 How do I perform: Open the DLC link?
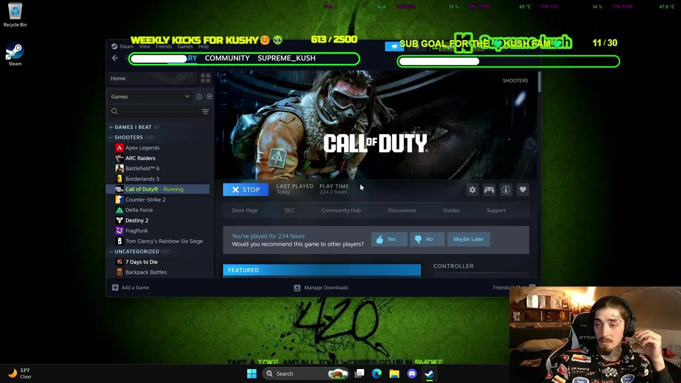289,210
